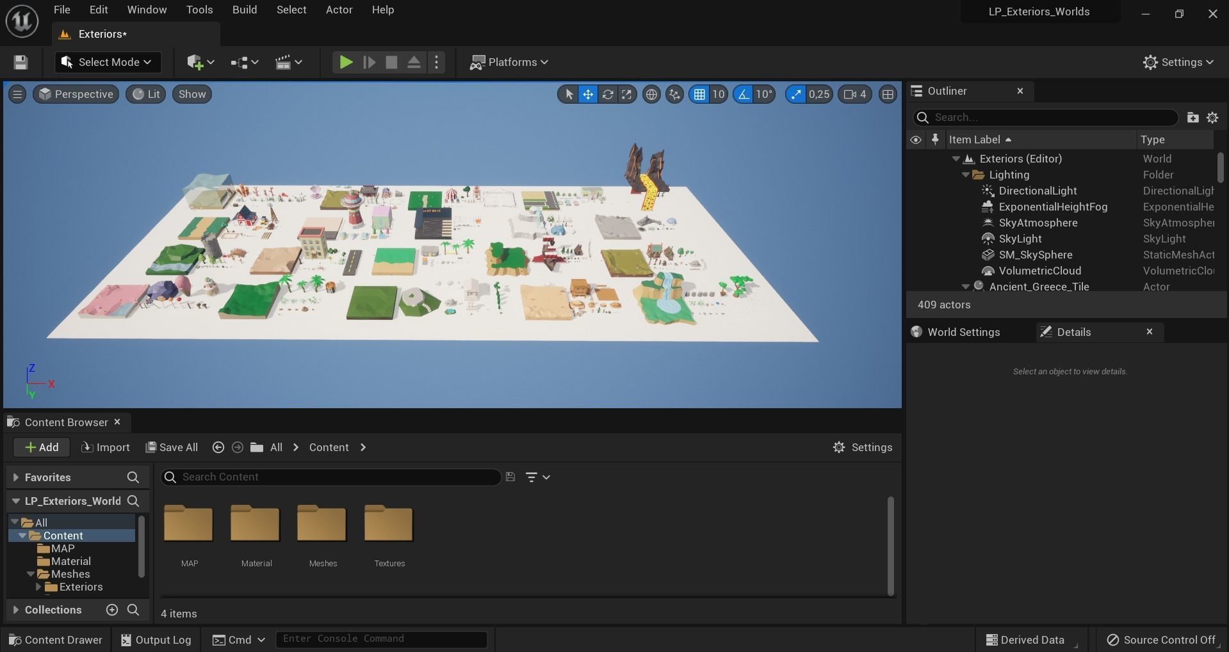Open the content filter dropdown
The height and width of the screenshot is (652, 1229).
[x=537, y=477]
